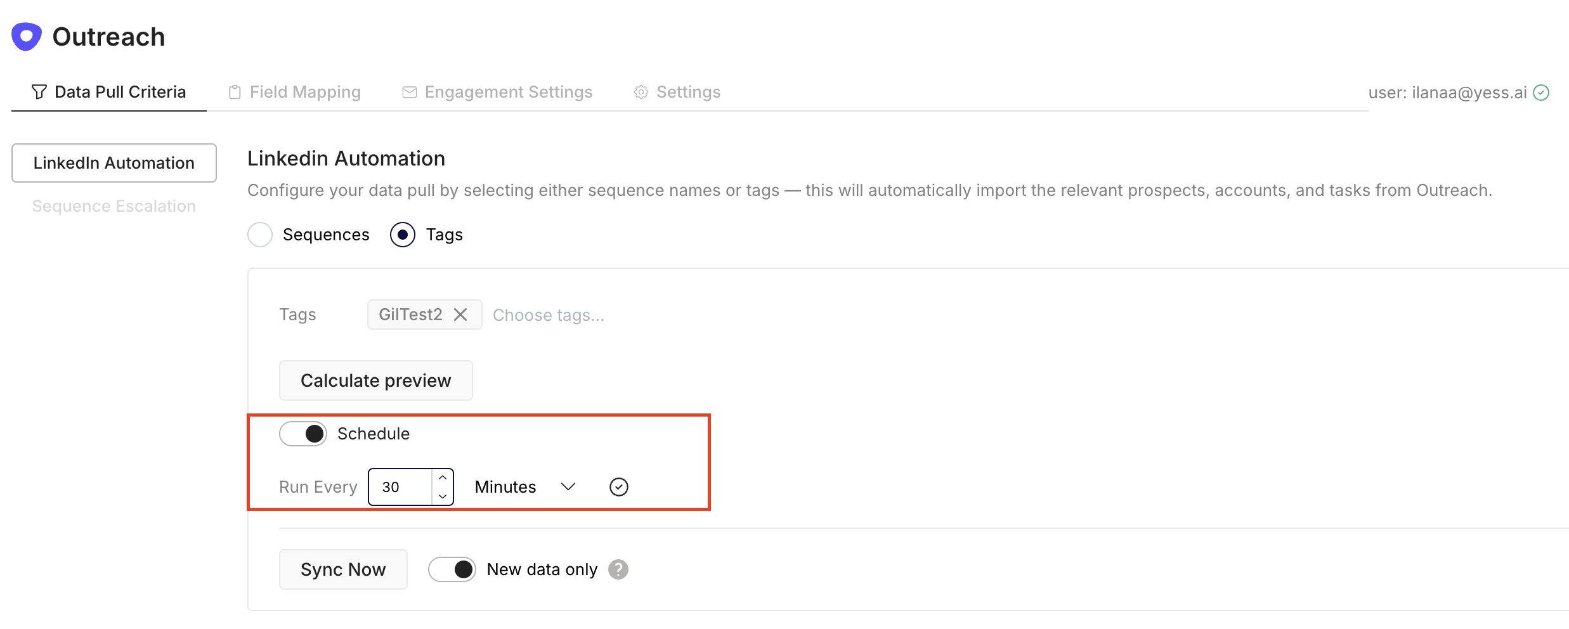
Task: Click into the Run Every number field
Action: pyautogui.click(x=401, y=487)
